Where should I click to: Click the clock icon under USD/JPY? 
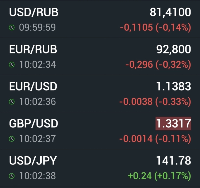pos(12,176)
